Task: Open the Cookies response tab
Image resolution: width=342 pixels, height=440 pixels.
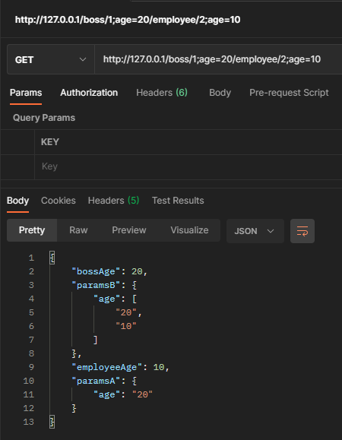Action: click(x=59, y=201)
